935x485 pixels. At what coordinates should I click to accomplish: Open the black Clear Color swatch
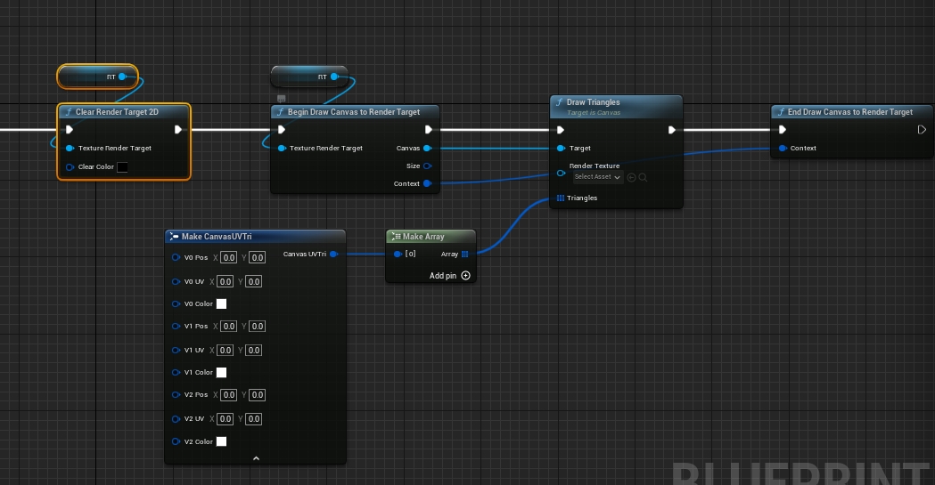tap(123, 167)
